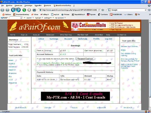Open the address bar history dropdown
The image size is (151, 113).
pyautogui.click(x=99, y=10)
